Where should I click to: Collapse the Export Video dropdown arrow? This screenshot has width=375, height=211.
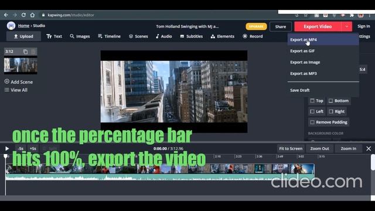pyautogui.click(x=346, y=26)
